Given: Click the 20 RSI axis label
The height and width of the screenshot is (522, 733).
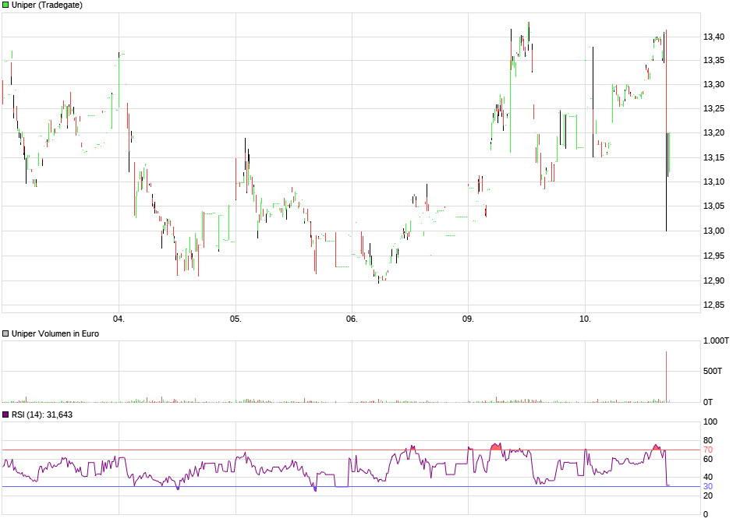Looking at the screenshot, I should pos(708,496).
